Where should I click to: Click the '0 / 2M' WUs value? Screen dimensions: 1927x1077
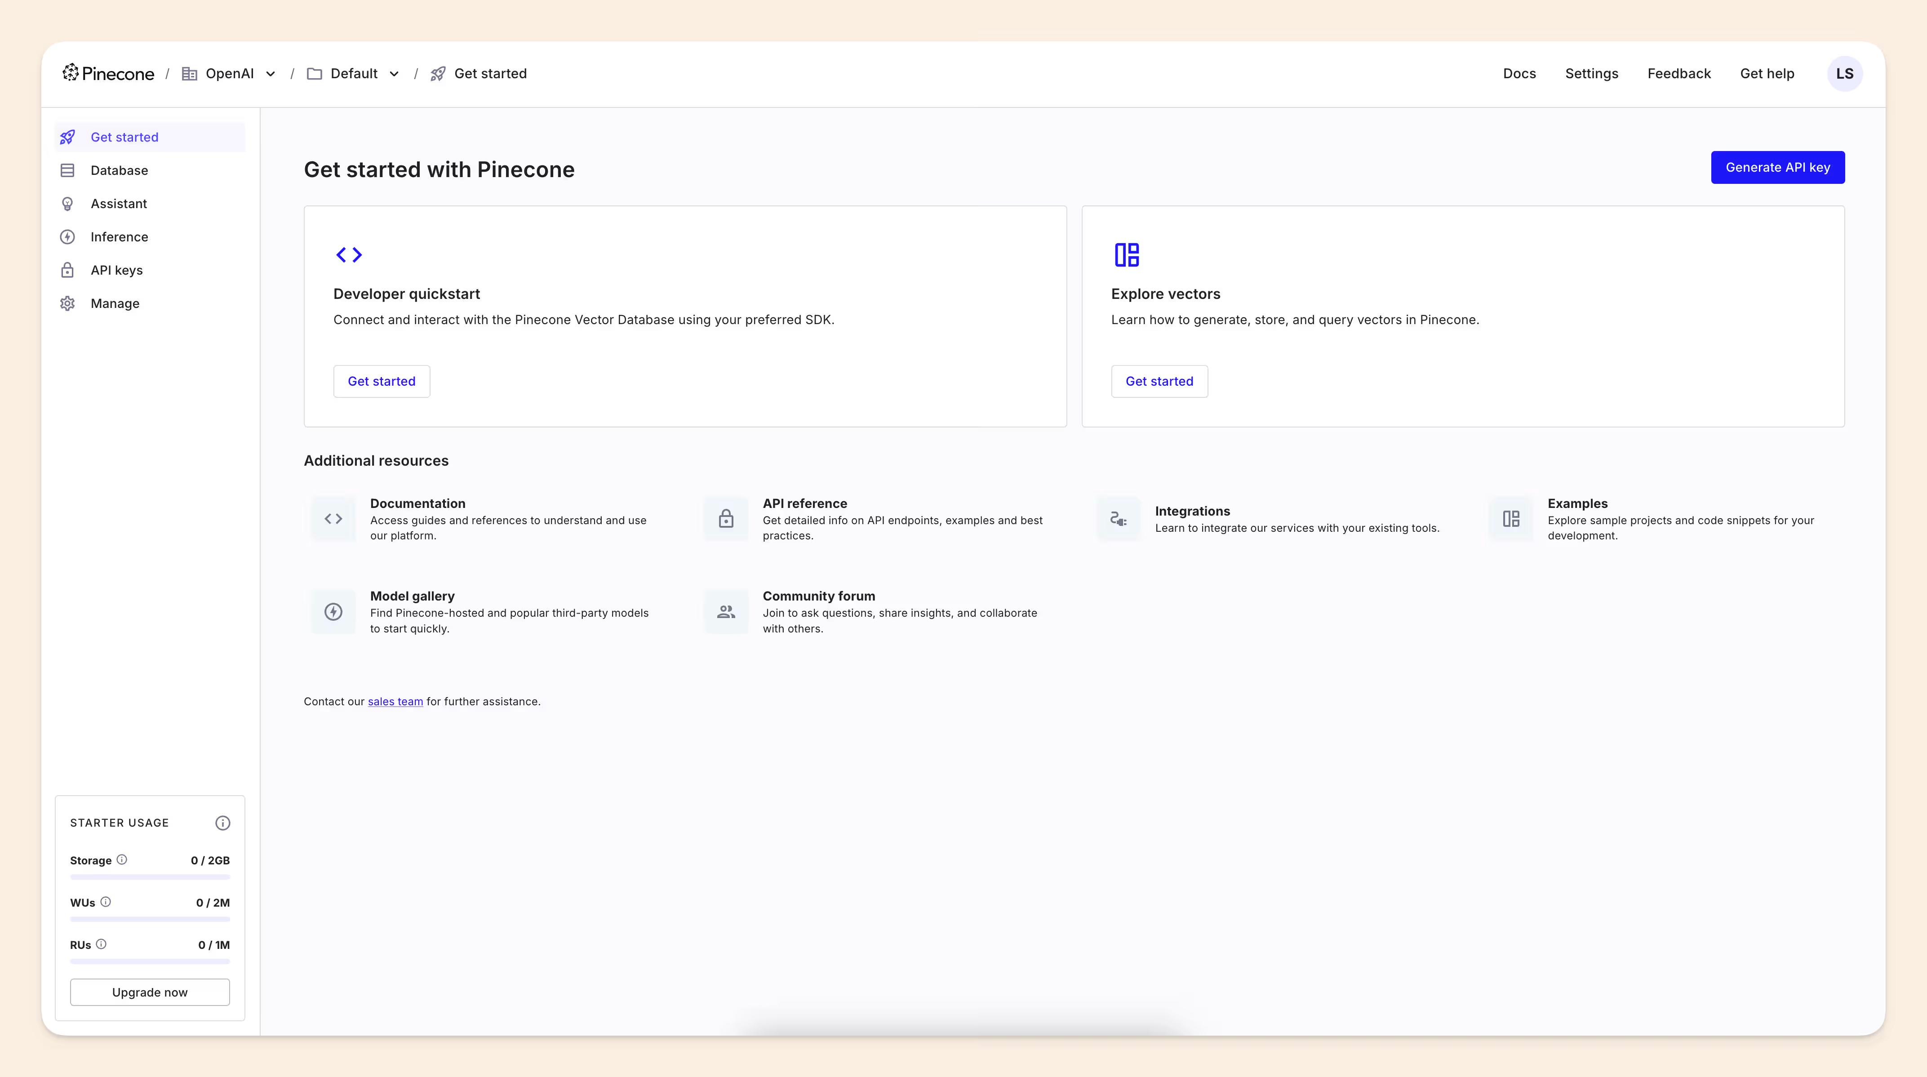(x=213, y=903)
